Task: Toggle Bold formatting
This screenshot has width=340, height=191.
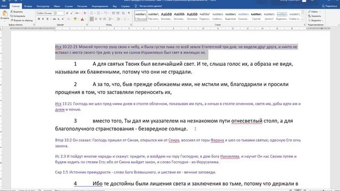Action: (39, 19)
